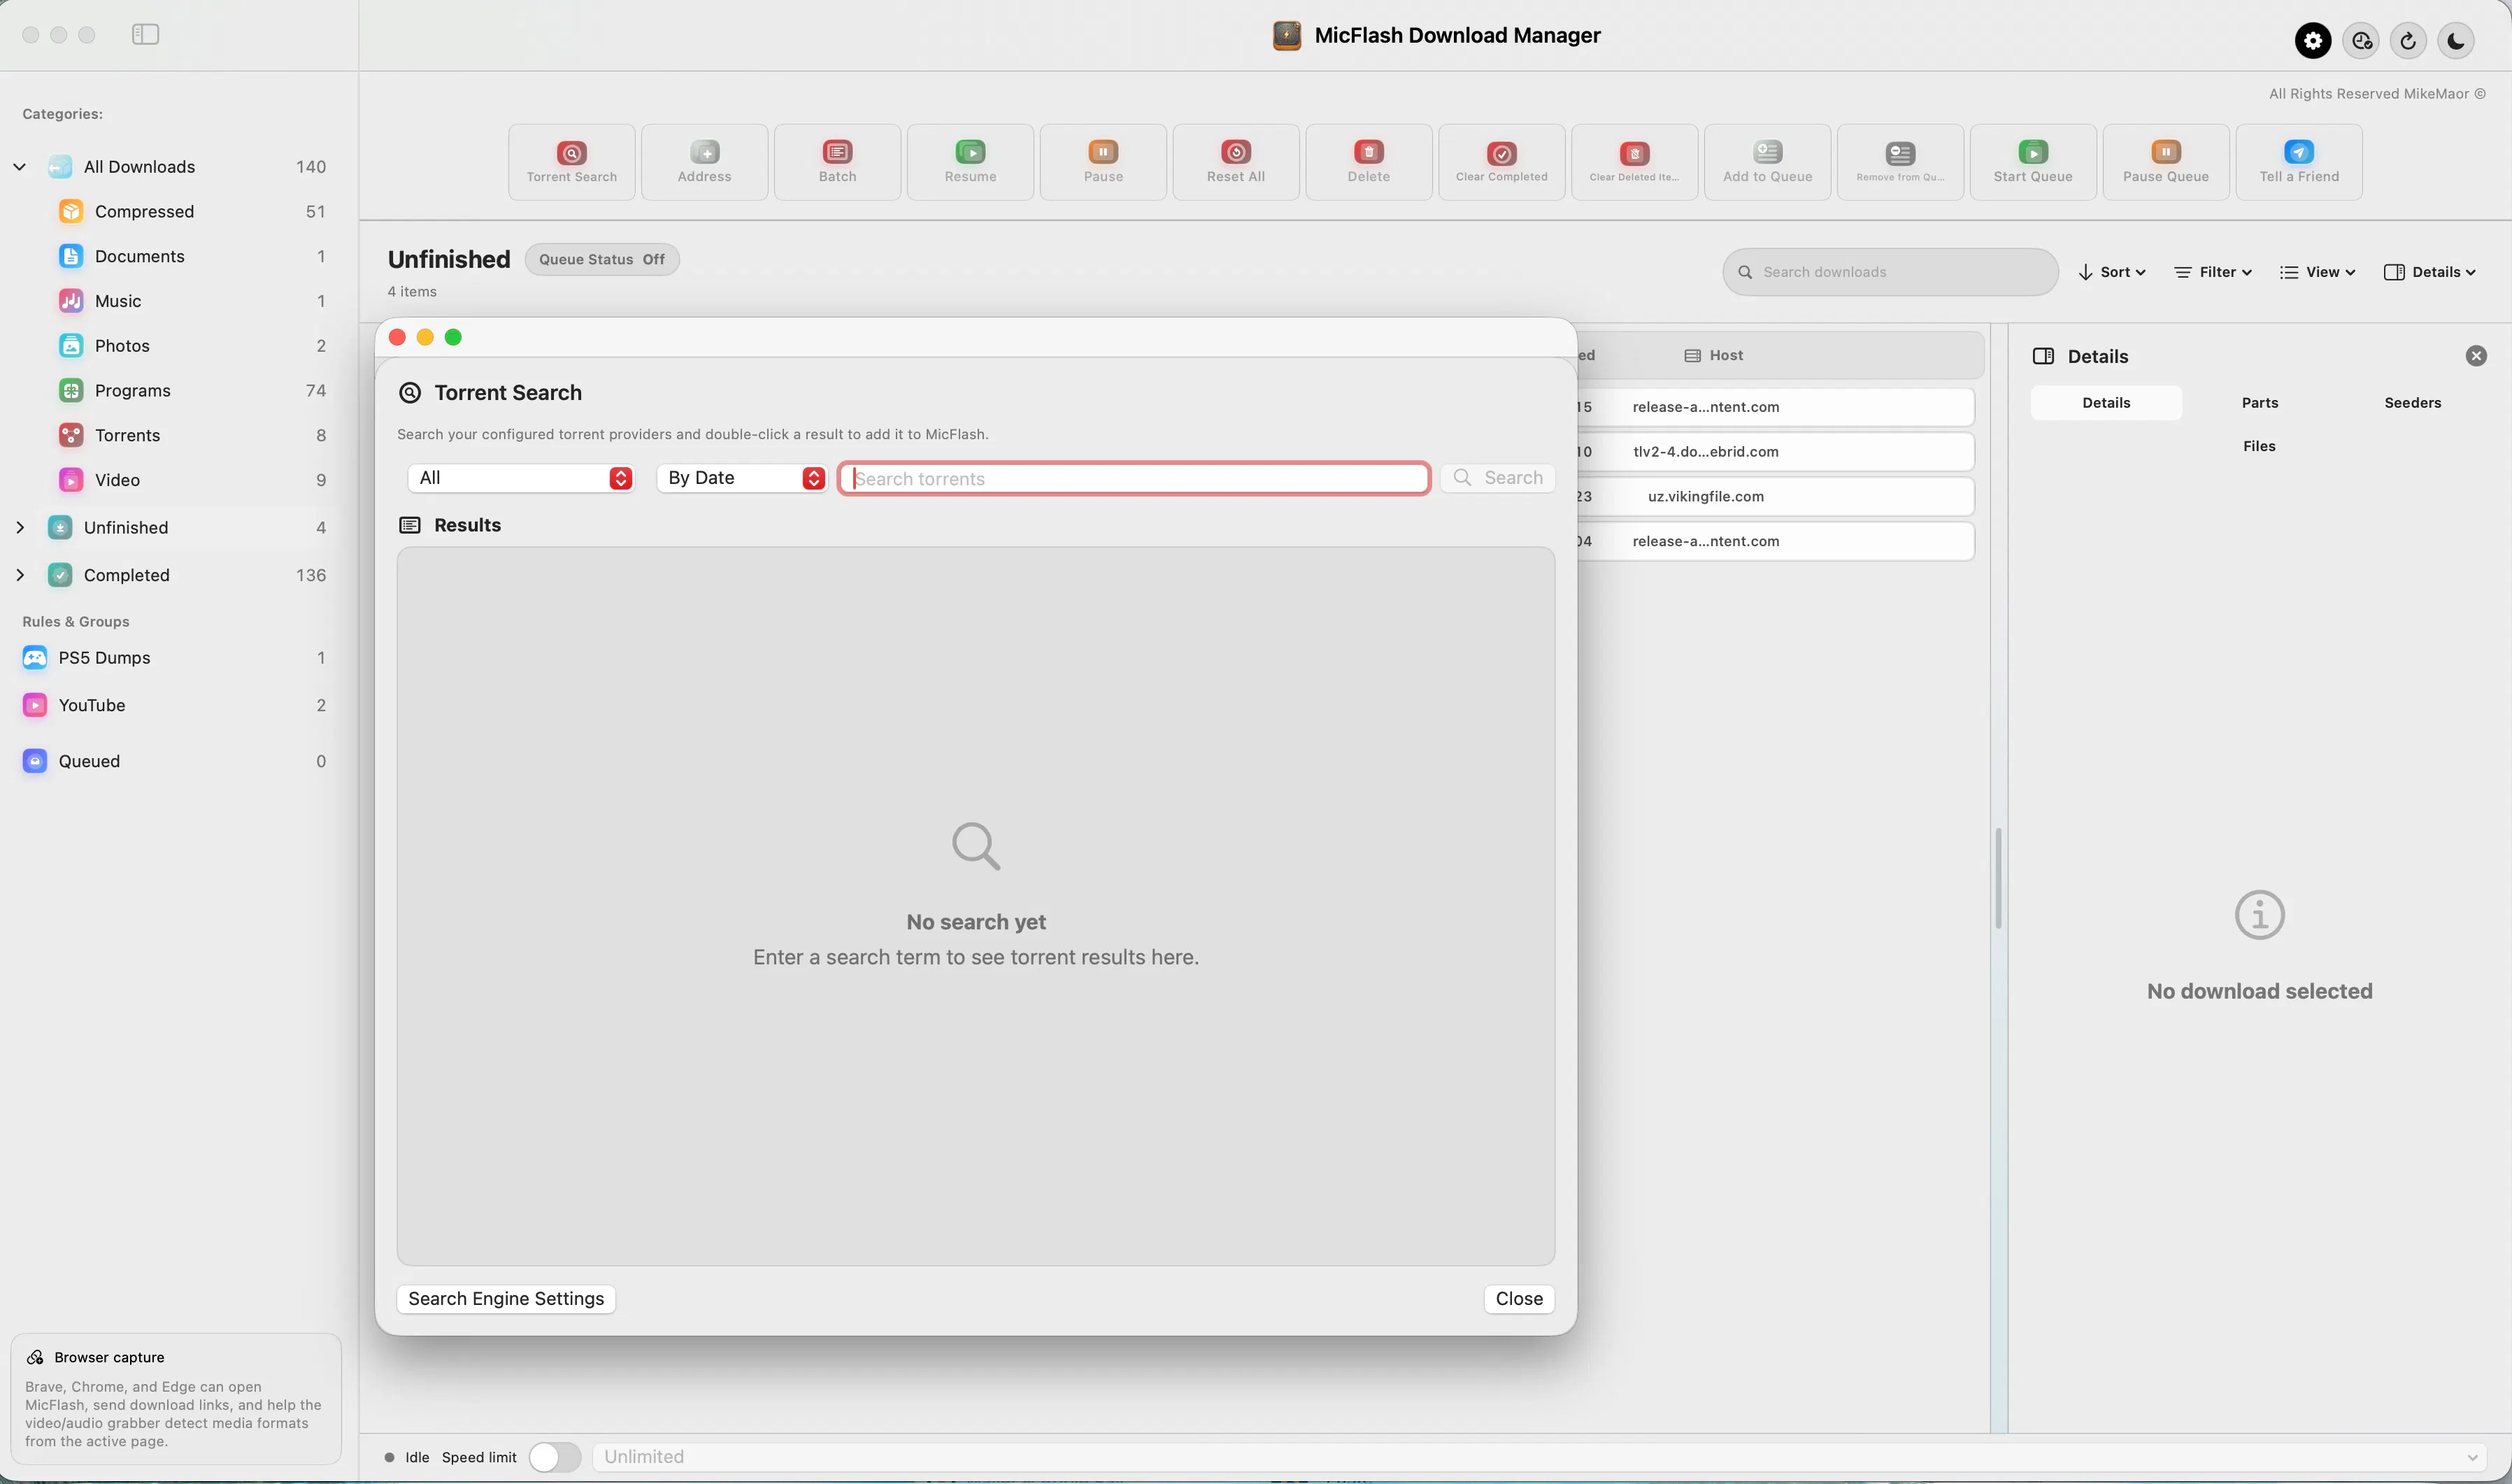This screenshot has width=2512, height=1484.
Task: Click Pause Queue toolbar button
Action: (2166, 162)
